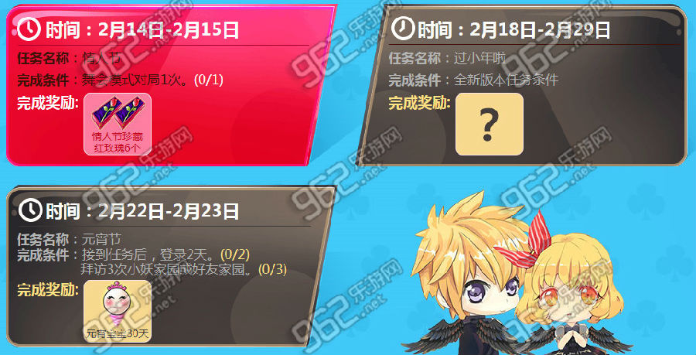The width and height of the screenshot is (696, 355).
Task: Click the clock icon beside 2月22日-2月23日
Action: click(29, 210)
